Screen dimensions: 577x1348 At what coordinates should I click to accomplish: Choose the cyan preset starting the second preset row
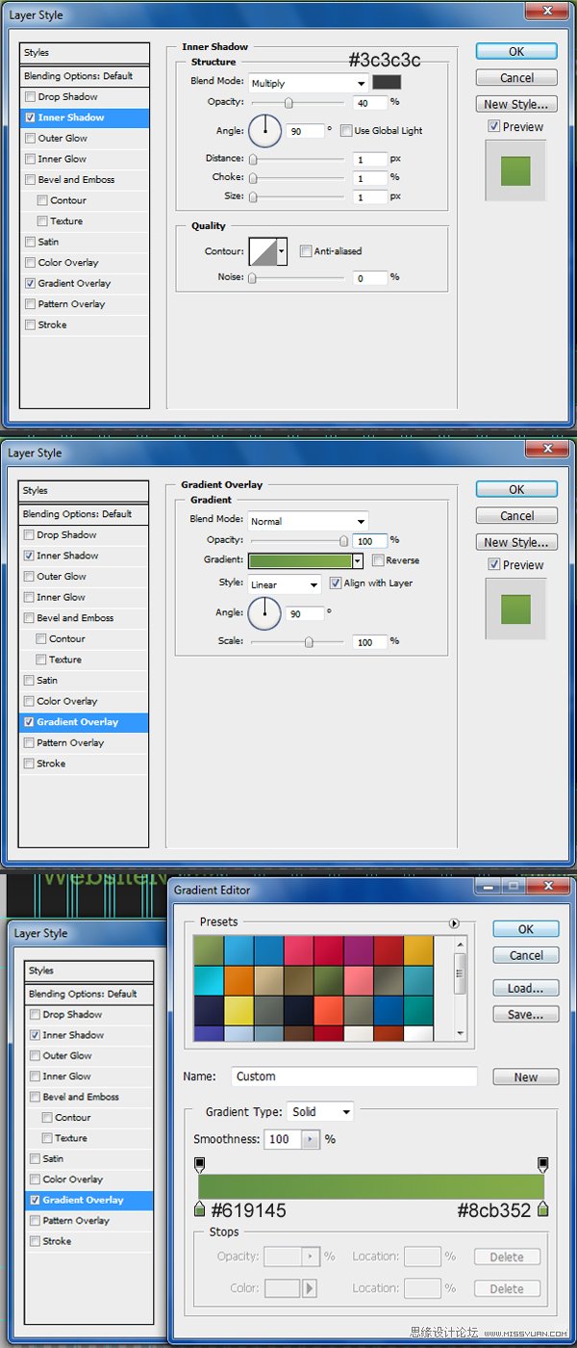click(x=208, y=981)
